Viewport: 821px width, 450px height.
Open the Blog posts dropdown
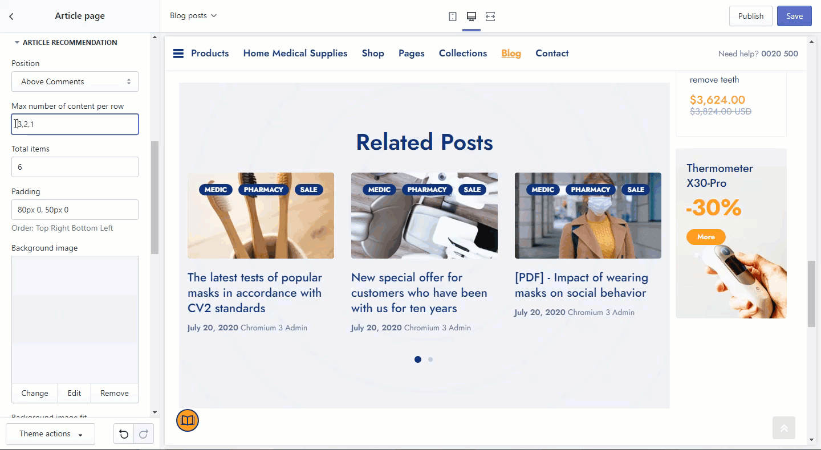point(193,16)
